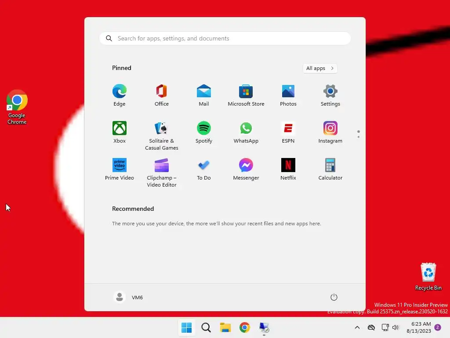Click the Start menu search box
Viewport: 450px width, 338px height.
point(225,38)
